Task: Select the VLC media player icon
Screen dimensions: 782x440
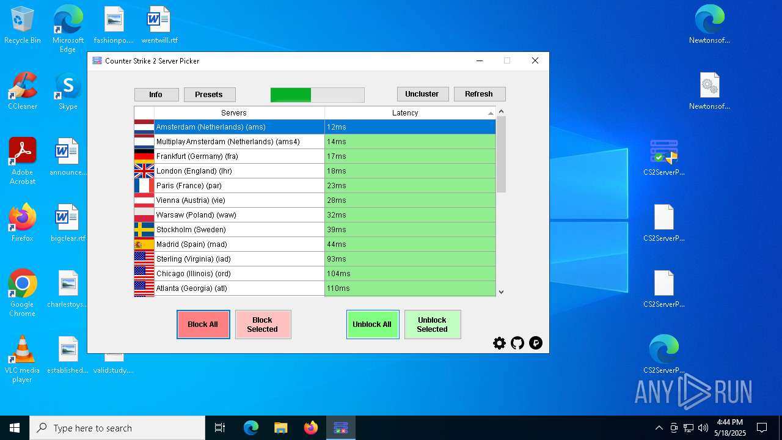Action: [23, 359]
